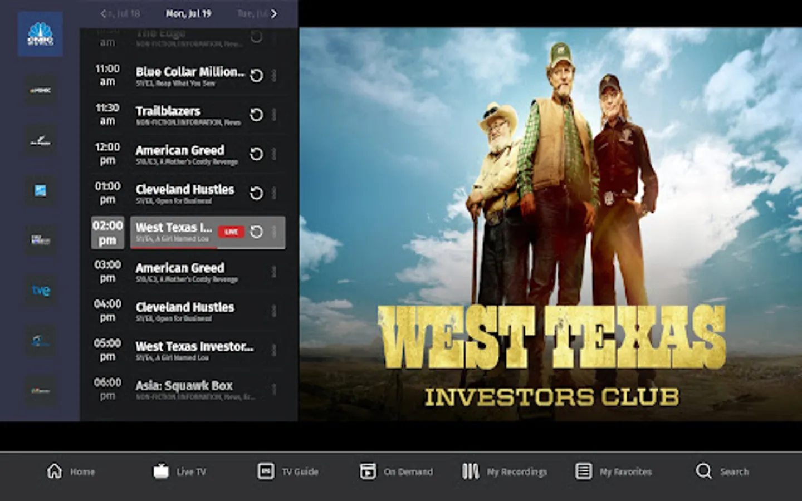The height and width of the screenshot is (501, 802).
Task: Open the On Demand tab
Action: click(396, 471)
